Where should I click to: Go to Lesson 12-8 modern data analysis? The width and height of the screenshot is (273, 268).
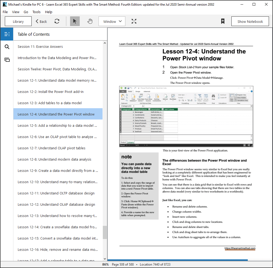click(58, 159)
